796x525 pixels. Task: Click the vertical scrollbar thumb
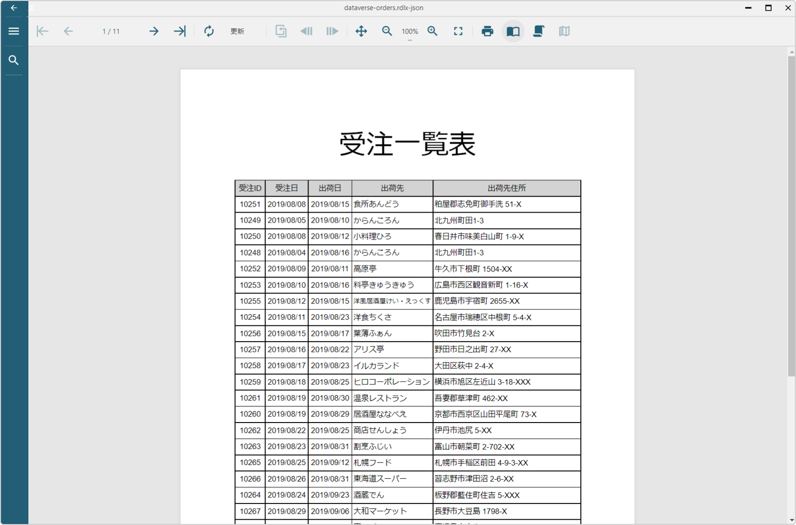pos(792,216)
